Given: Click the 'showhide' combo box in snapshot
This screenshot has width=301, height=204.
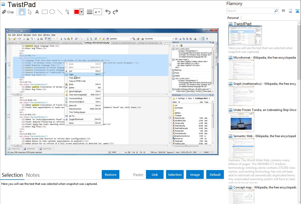Looking at the screenshot, I should pyautogui.click(x=159, y=39).
